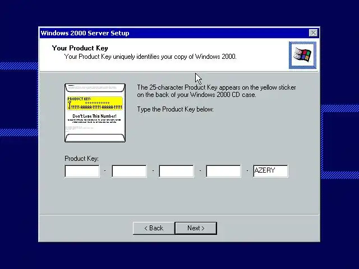Click the 'Product Key:' label
This screenshot has height=269, width=359.
point(81,159)
